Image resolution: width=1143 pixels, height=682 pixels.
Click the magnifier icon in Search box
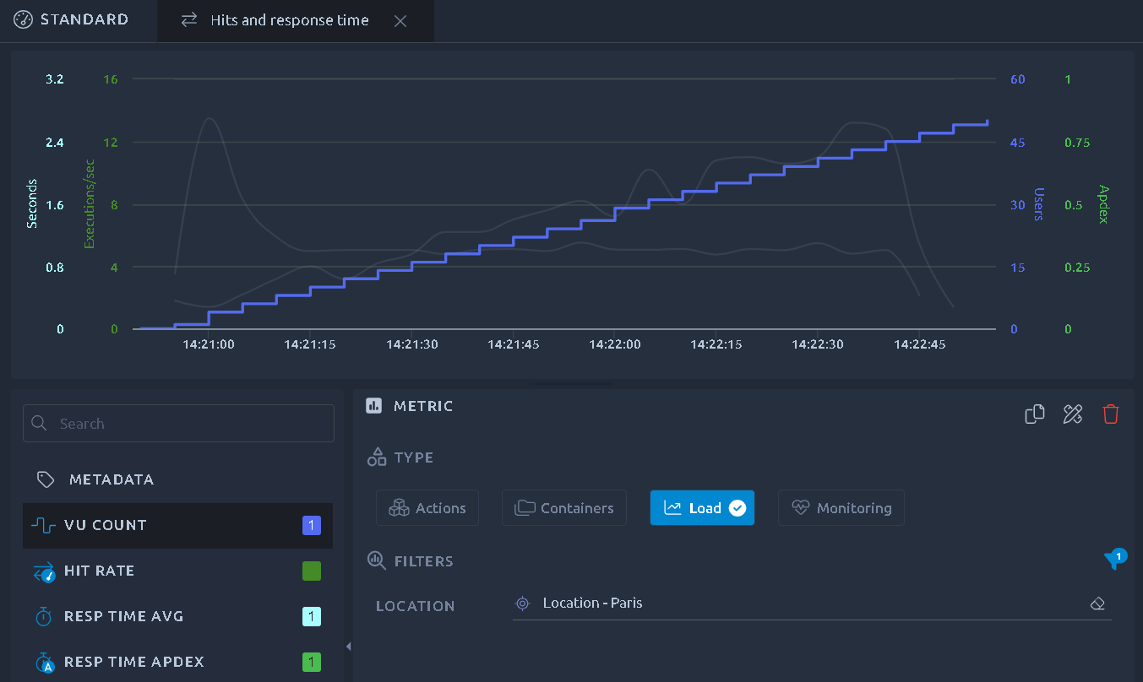click(39, 424)
